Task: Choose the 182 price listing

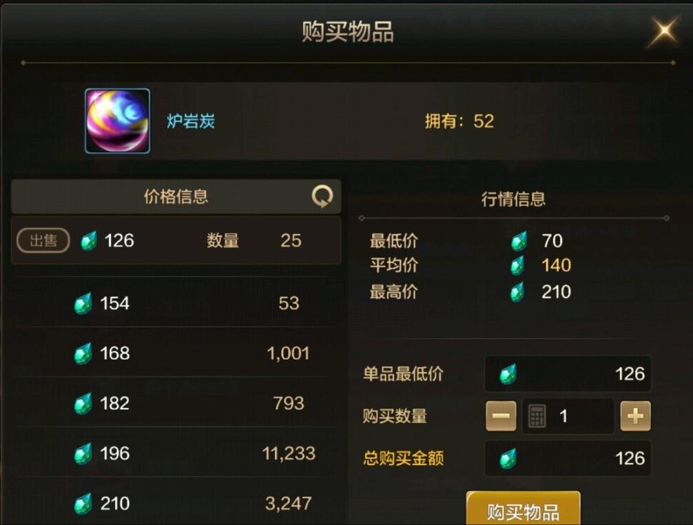Action: pos(176,402)
